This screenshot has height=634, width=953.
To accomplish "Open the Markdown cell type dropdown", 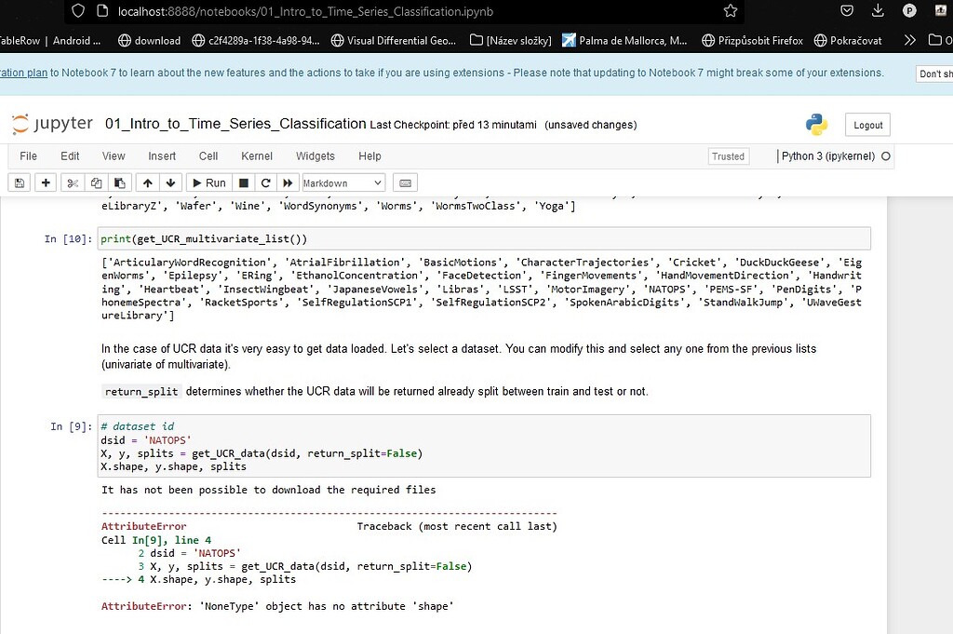I will click(342, 182).
